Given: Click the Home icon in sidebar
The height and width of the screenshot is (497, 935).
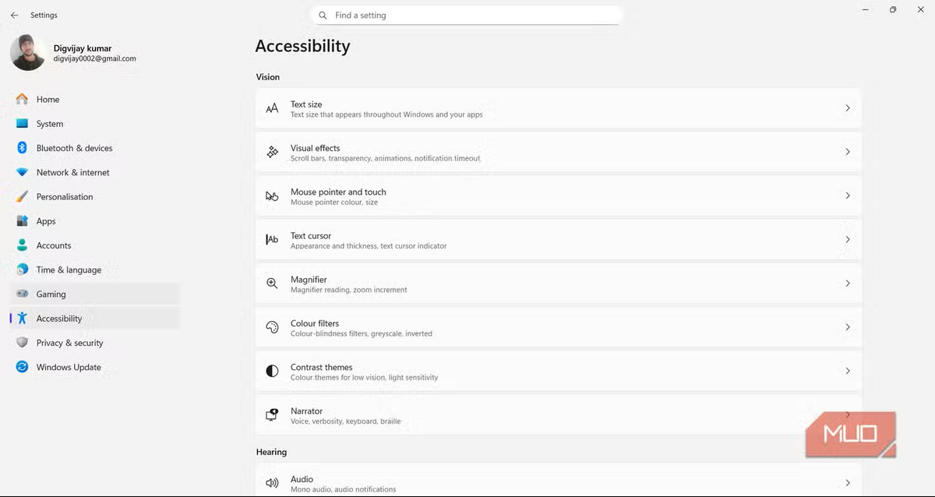Looking at the screenshot, I should (x=22, y=99).
